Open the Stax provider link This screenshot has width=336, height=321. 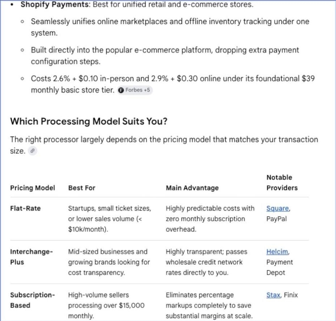coord(273,295)
